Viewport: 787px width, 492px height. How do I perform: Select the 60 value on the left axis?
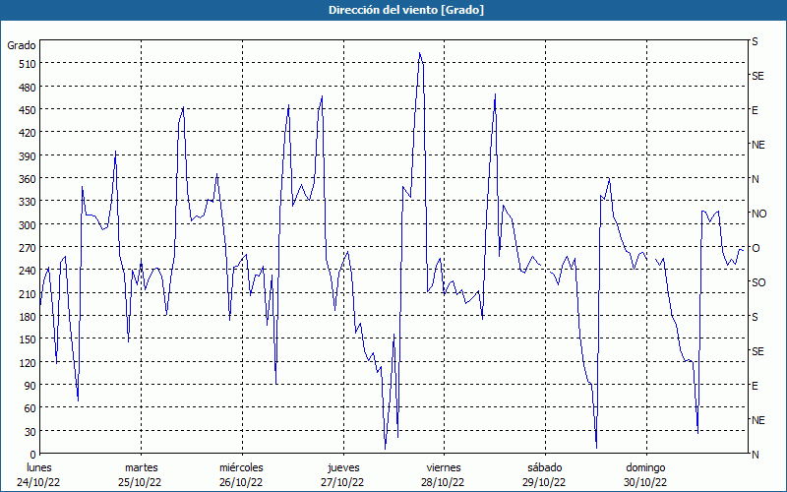(x=30, y=408)
